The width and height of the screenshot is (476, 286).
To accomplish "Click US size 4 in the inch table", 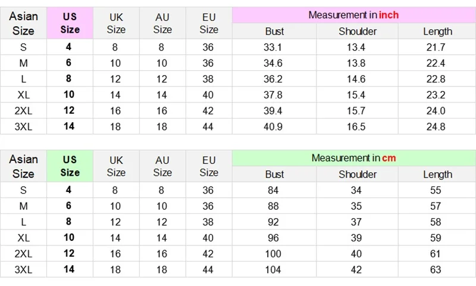I will tap(70, 47).
